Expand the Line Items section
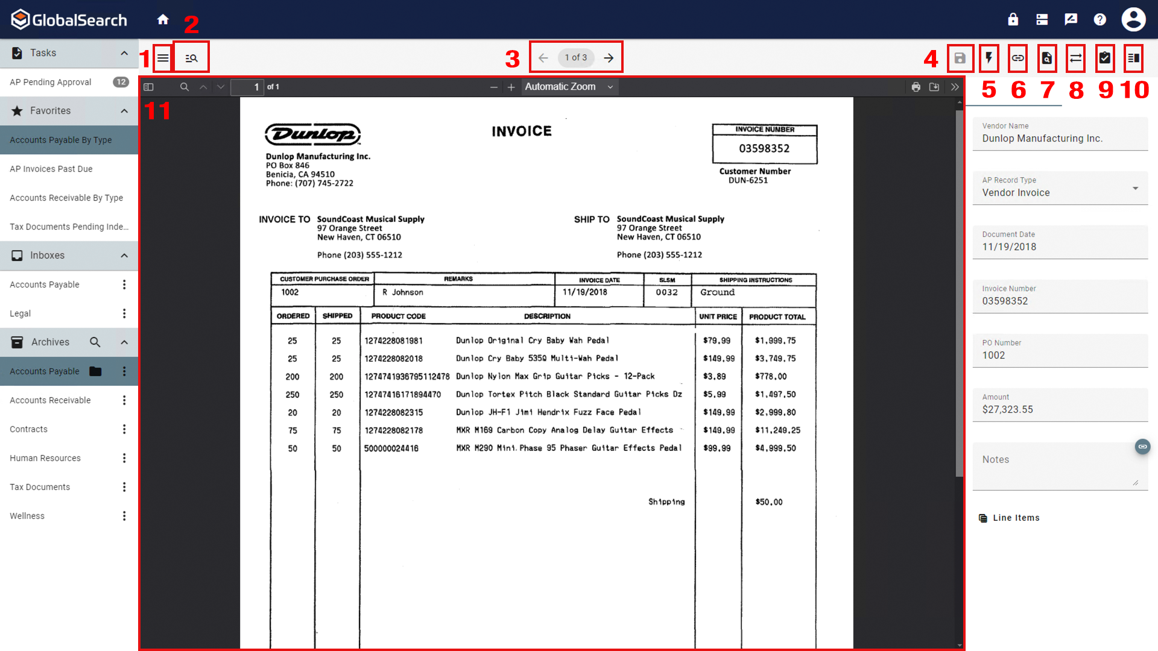The height and width of the screenshot is (651, 1158). click(x=1016, y=517)
